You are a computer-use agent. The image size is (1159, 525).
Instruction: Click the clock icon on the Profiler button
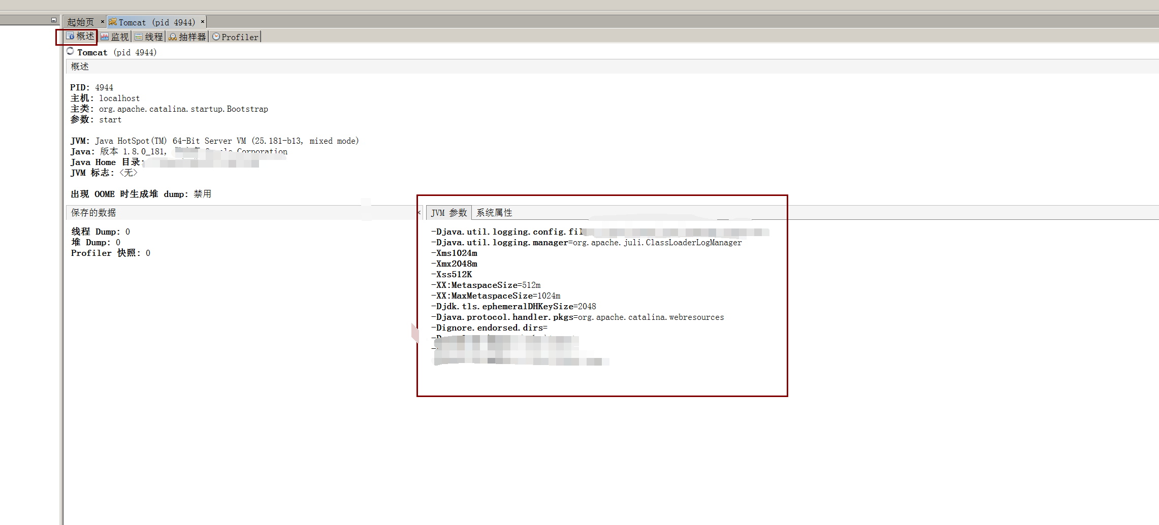tap(216, 36)
